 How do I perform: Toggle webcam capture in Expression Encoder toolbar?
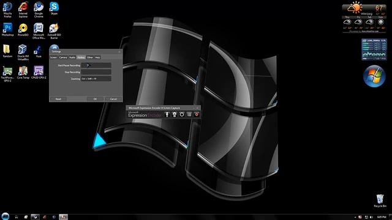175,114
